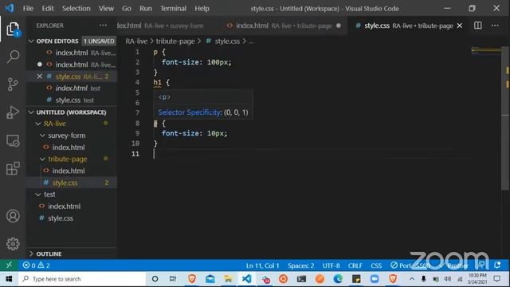Click the remote window status bar icon
This screenshot has height=287, width=510.
(x=9, y=265)
